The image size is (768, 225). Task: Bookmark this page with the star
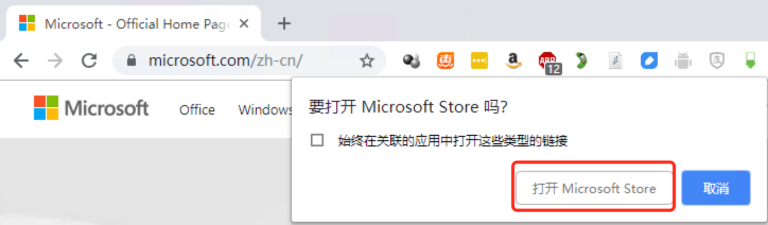366,62
